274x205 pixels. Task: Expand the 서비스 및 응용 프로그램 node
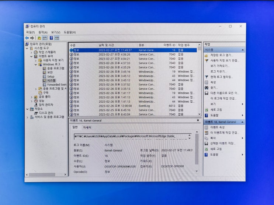coord(27,117)
